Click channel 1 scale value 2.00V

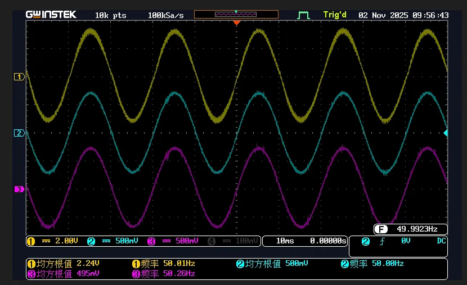tap(67, 241)
